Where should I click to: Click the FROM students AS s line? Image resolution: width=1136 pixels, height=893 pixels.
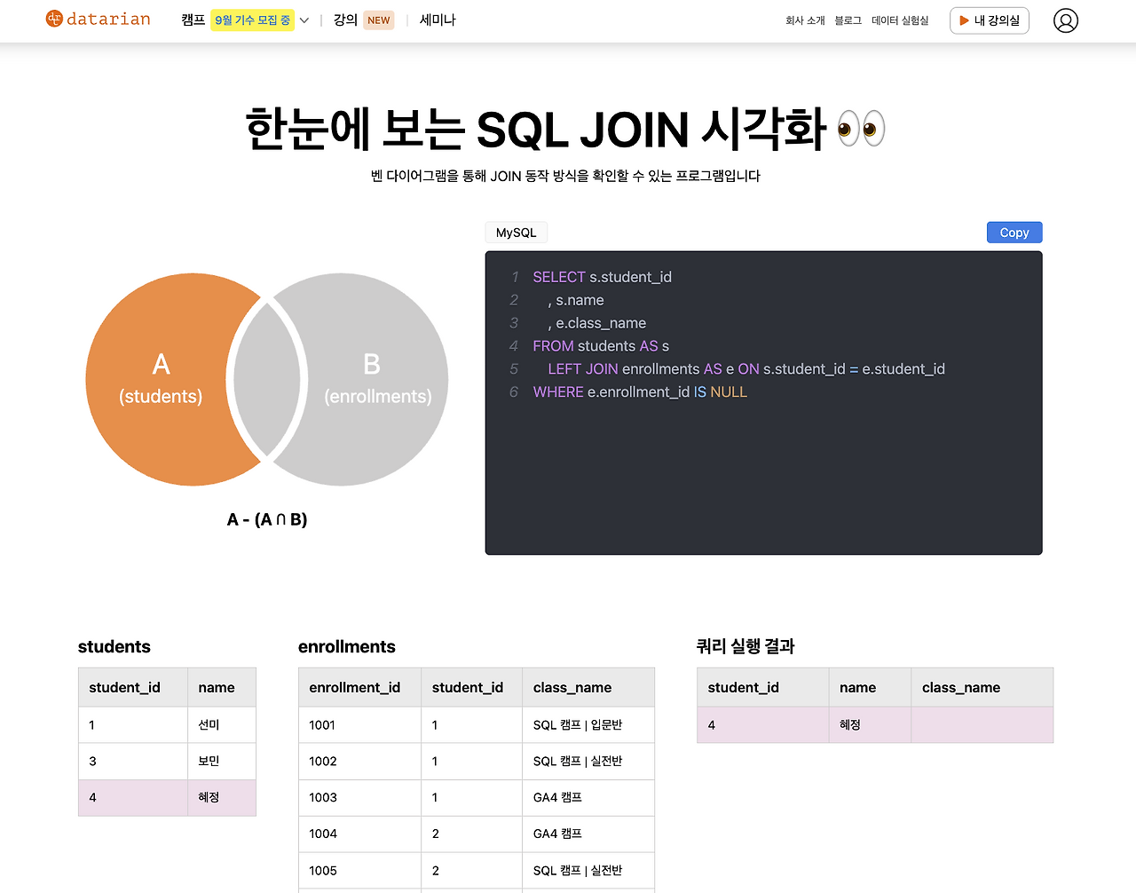coord(601,346)
